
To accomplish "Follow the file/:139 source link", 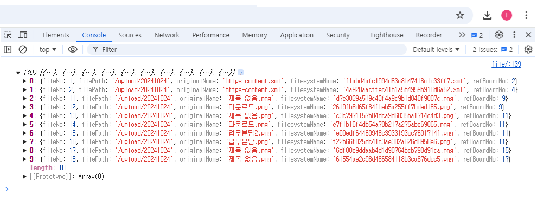I will point(506,64).
